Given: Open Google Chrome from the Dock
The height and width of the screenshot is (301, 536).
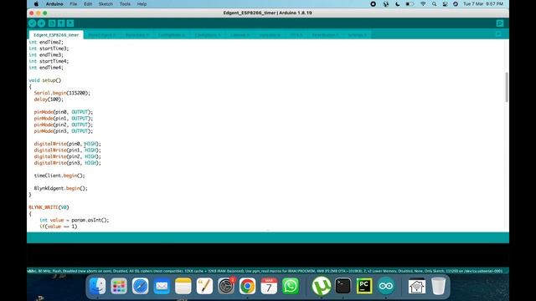Looking at the screenshot, I should (248, 286).
